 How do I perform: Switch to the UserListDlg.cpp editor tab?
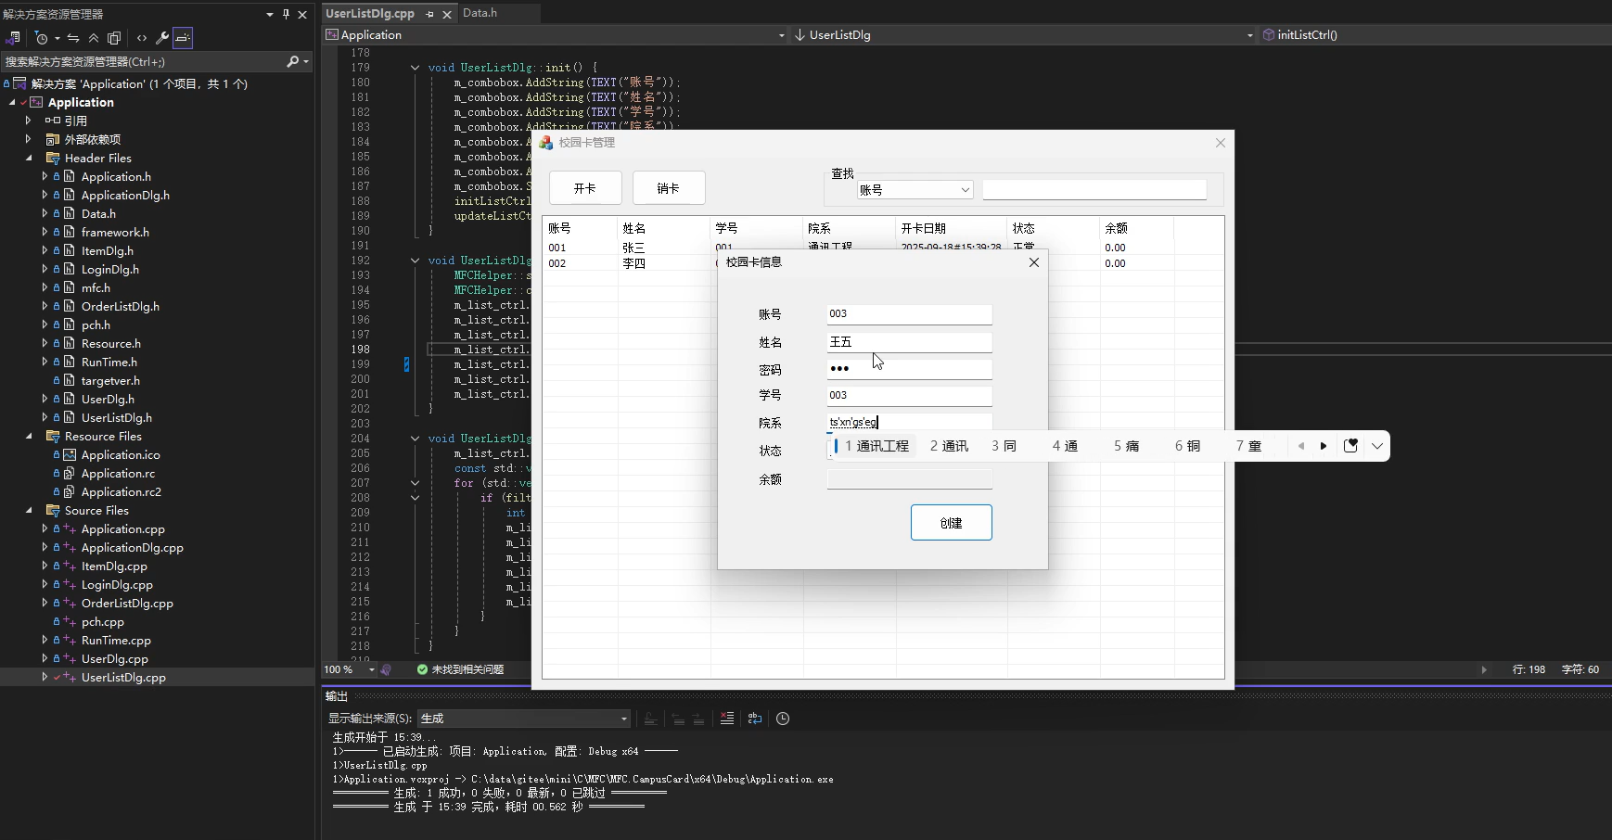coord(370,13)
